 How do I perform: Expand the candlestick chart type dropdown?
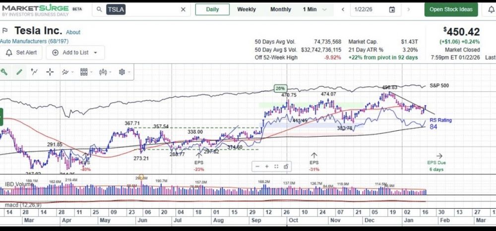pyautogui.click(x=106, y=72)
